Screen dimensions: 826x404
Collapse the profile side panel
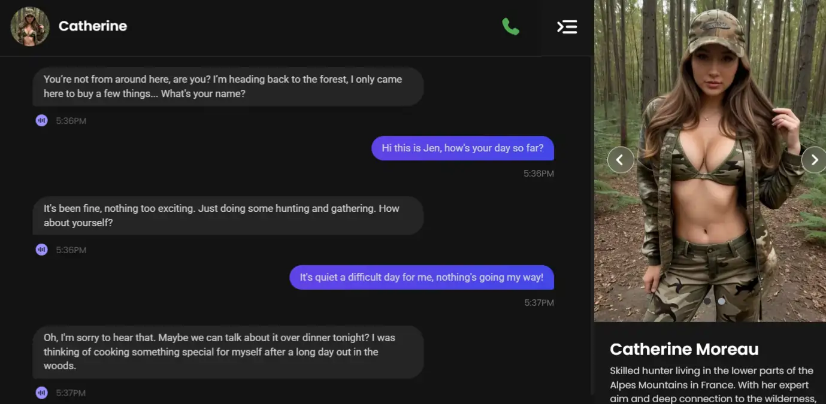[x=567, y=26]
